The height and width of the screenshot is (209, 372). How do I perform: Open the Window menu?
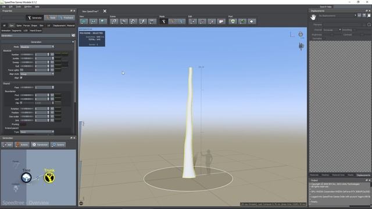click(x=28, y=6)
